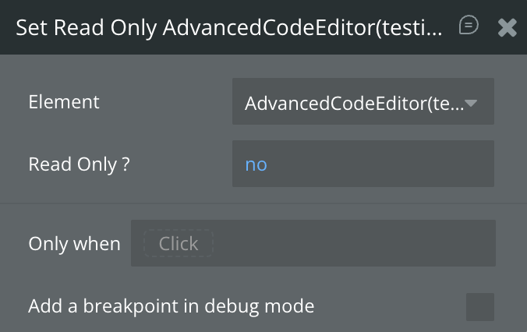Screen dimensions: 527x332
Task: Click the Element dropdown's arrow
Action: pos(471,103)
